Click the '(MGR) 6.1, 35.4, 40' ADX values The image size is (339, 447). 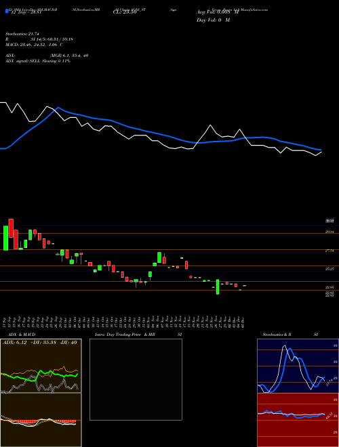point(68,56)
